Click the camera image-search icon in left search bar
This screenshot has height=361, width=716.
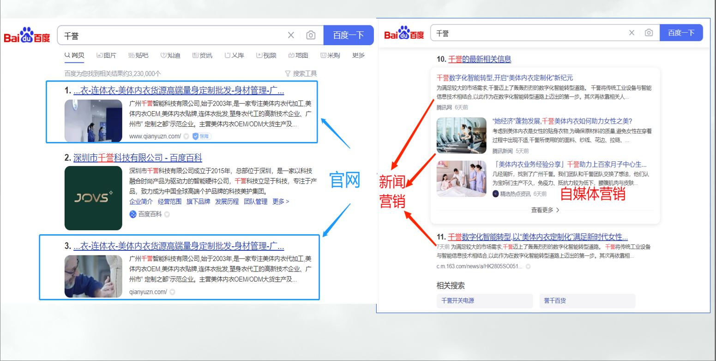[x=311, y=36]
